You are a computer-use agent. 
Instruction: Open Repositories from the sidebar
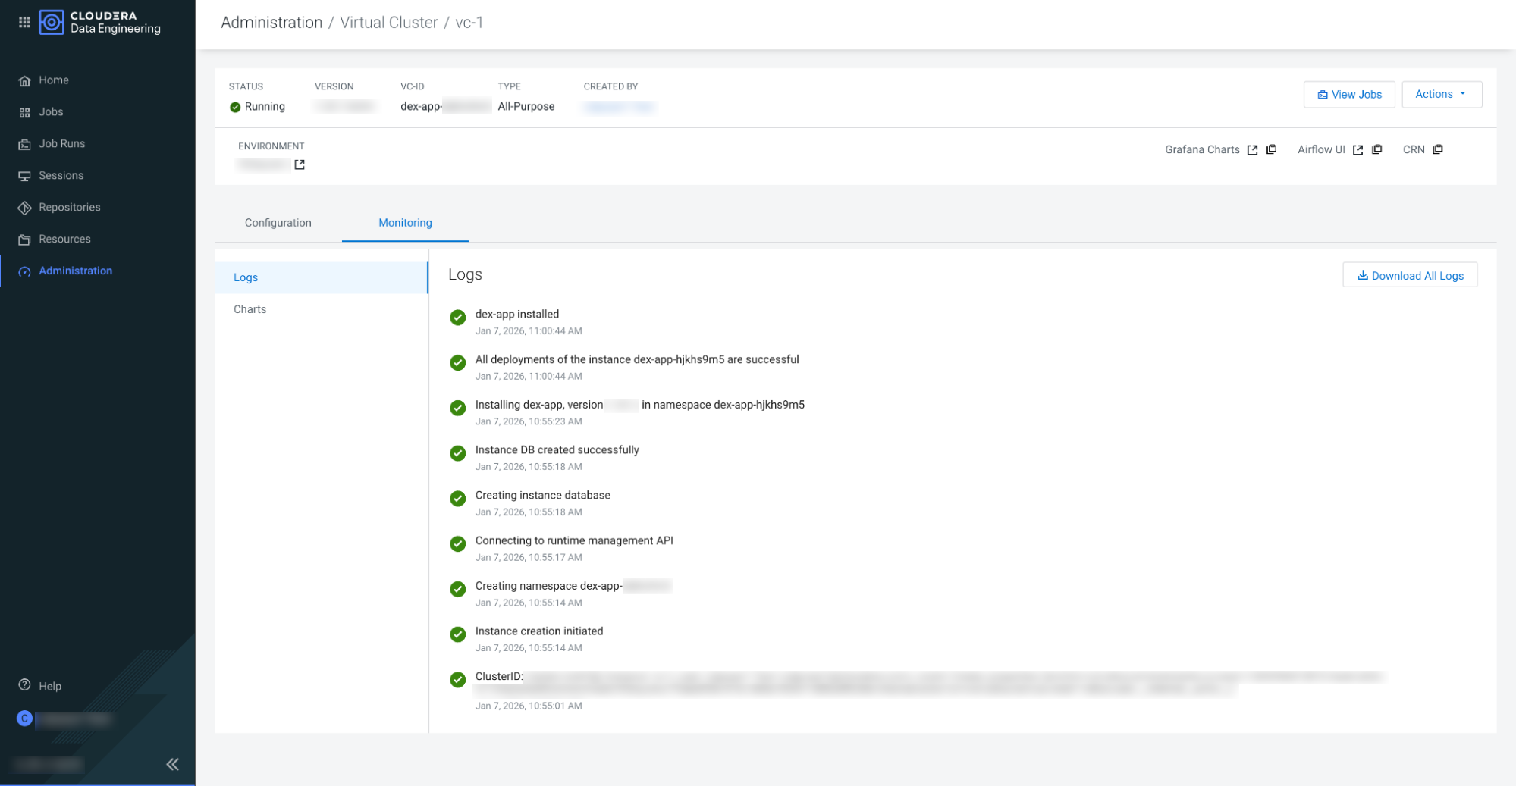pos(69,208)
